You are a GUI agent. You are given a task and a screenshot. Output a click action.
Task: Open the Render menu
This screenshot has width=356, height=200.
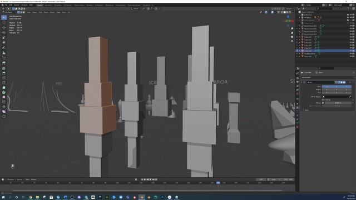pos(17,5)
